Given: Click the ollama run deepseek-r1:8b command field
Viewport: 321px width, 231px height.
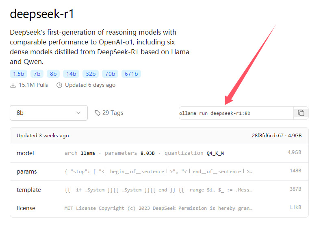Looking at the screenshot, I should (236, 113).
